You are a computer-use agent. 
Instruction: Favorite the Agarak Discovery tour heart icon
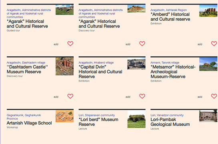point(142,43)
